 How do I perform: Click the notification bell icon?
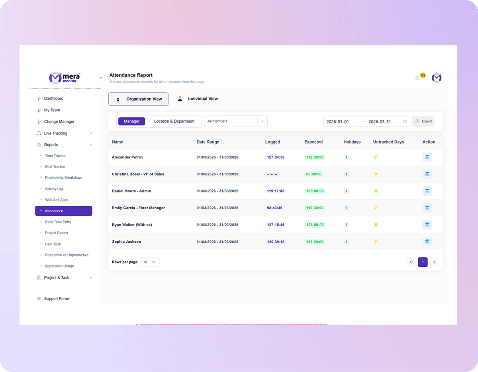pyautogui.click(x=417, y=78)
